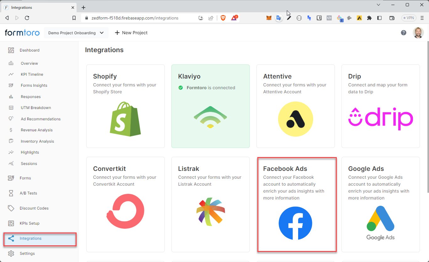Reload the current page
This screenshot has height=262, width=429.
[27, 18]
